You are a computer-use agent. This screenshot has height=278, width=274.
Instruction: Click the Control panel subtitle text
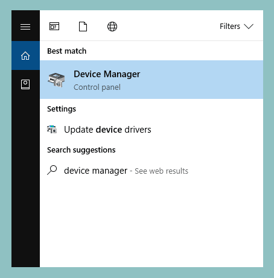[97, 87]
